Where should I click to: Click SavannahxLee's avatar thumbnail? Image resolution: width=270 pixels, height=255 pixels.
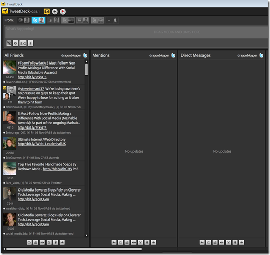point(10,67)
